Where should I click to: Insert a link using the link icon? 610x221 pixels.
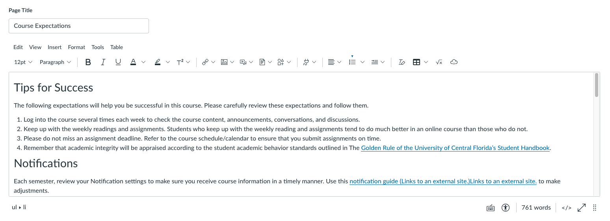[x=205, y=62]
